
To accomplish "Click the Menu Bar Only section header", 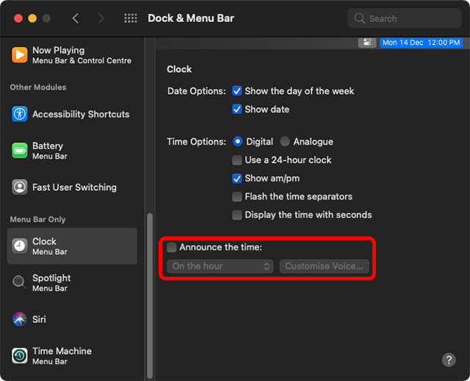I will [x=37, y=219].
